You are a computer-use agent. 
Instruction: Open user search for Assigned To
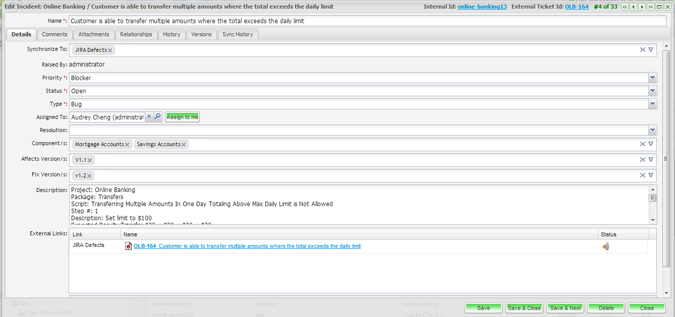click(x=157, y=117)
